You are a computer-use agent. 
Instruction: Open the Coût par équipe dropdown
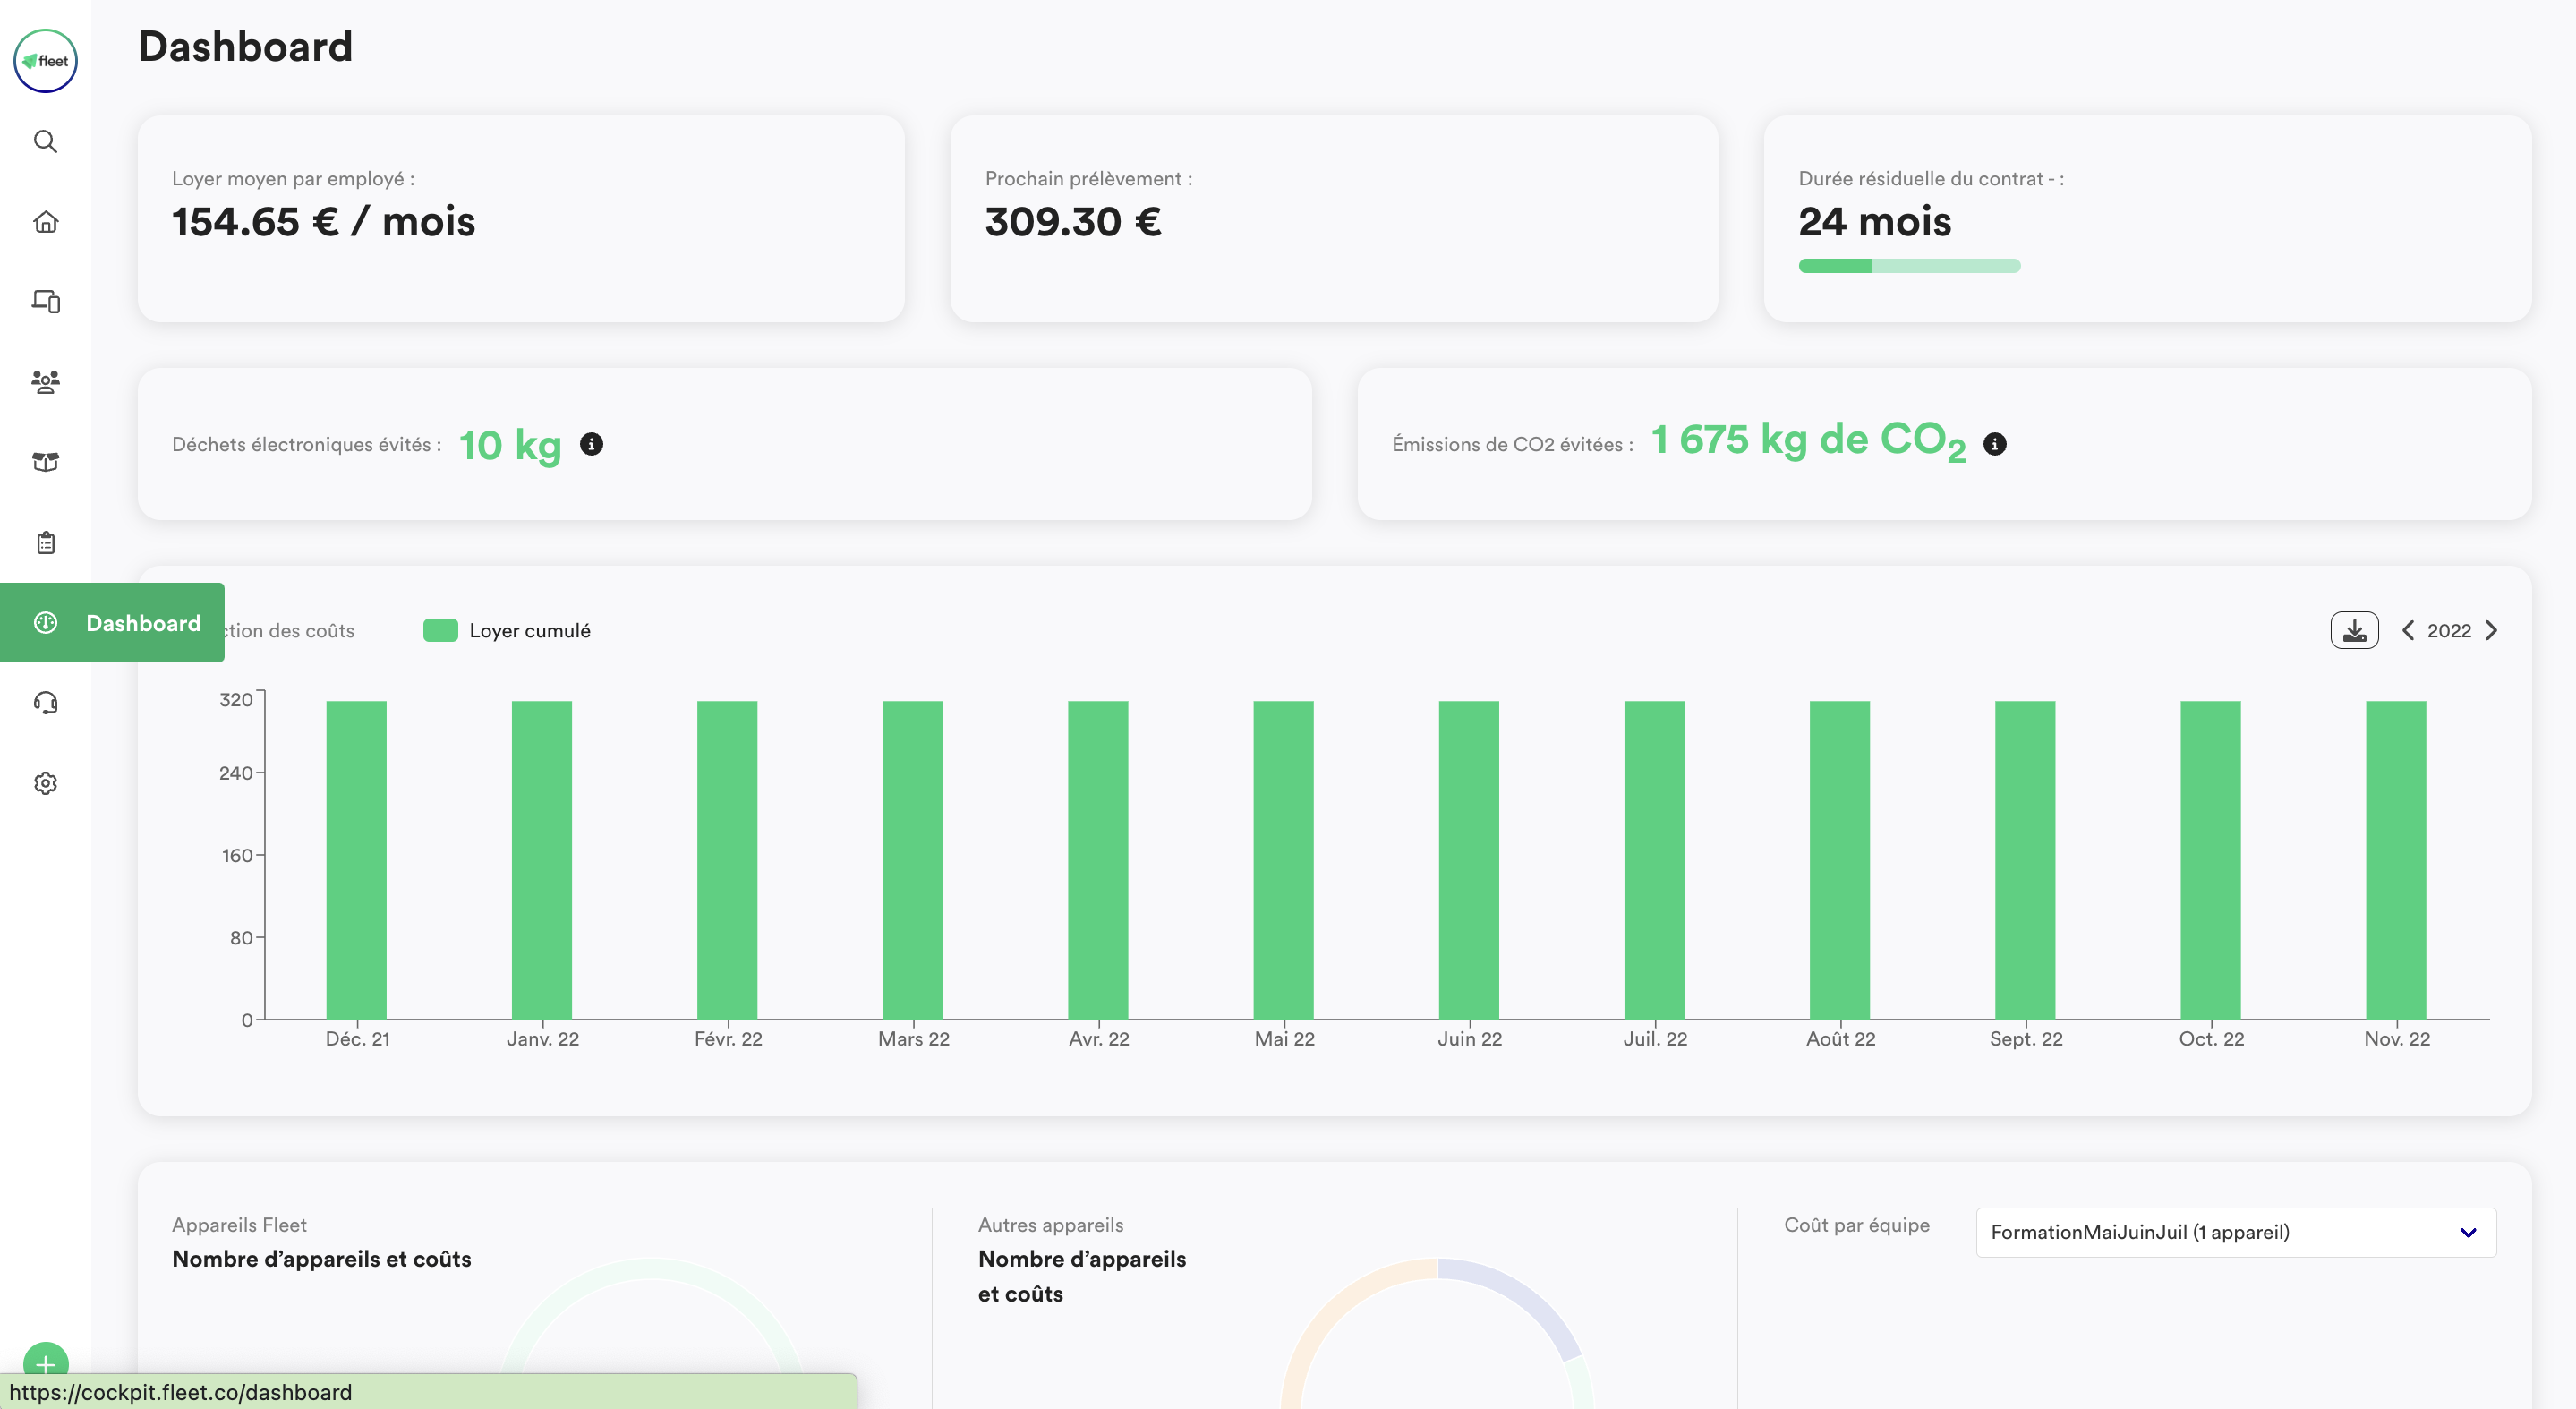coord(2235,1232)
